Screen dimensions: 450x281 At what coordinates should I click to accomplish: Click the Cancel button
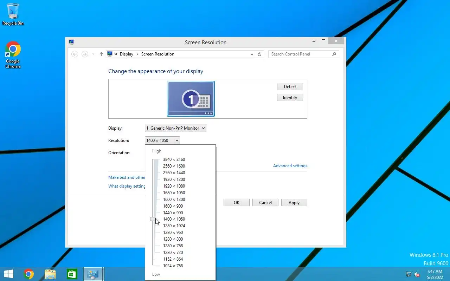pyautogui.click(x=265, y=203)
